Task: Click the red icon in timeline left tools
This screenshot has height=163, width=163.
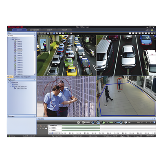Action: pyautogui.click(x=41, y=126)
